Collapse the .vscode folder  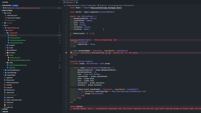click(x=3, y=13)
